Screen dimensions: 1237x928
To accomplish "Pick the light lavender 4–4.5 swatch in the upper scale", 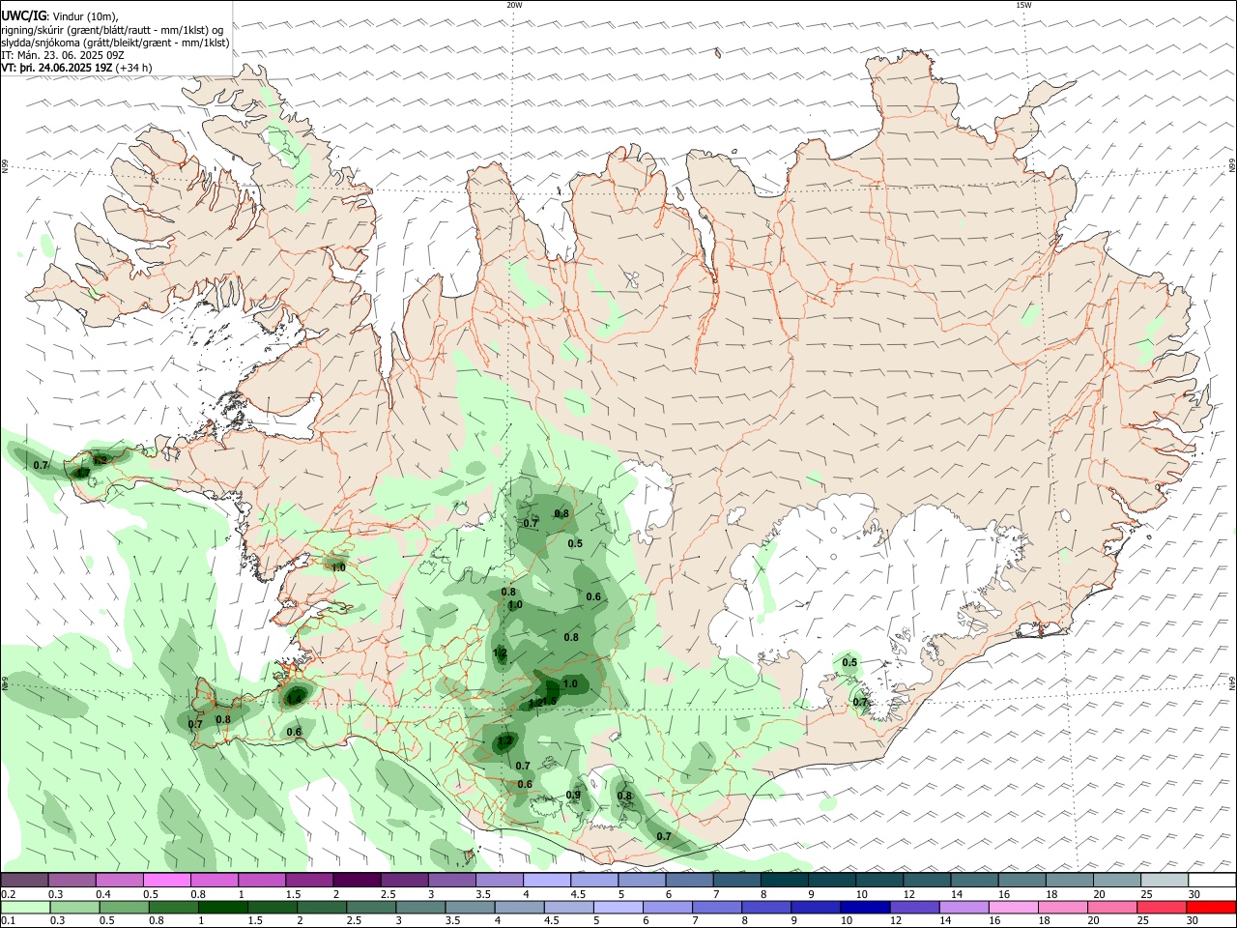I will click(547, 881).
